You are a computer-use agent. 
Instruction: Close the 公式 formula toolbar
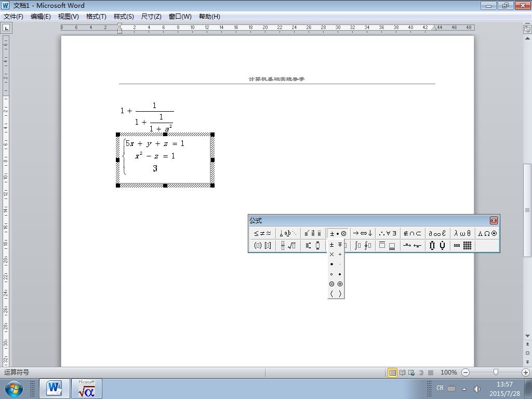pos(494,220)
